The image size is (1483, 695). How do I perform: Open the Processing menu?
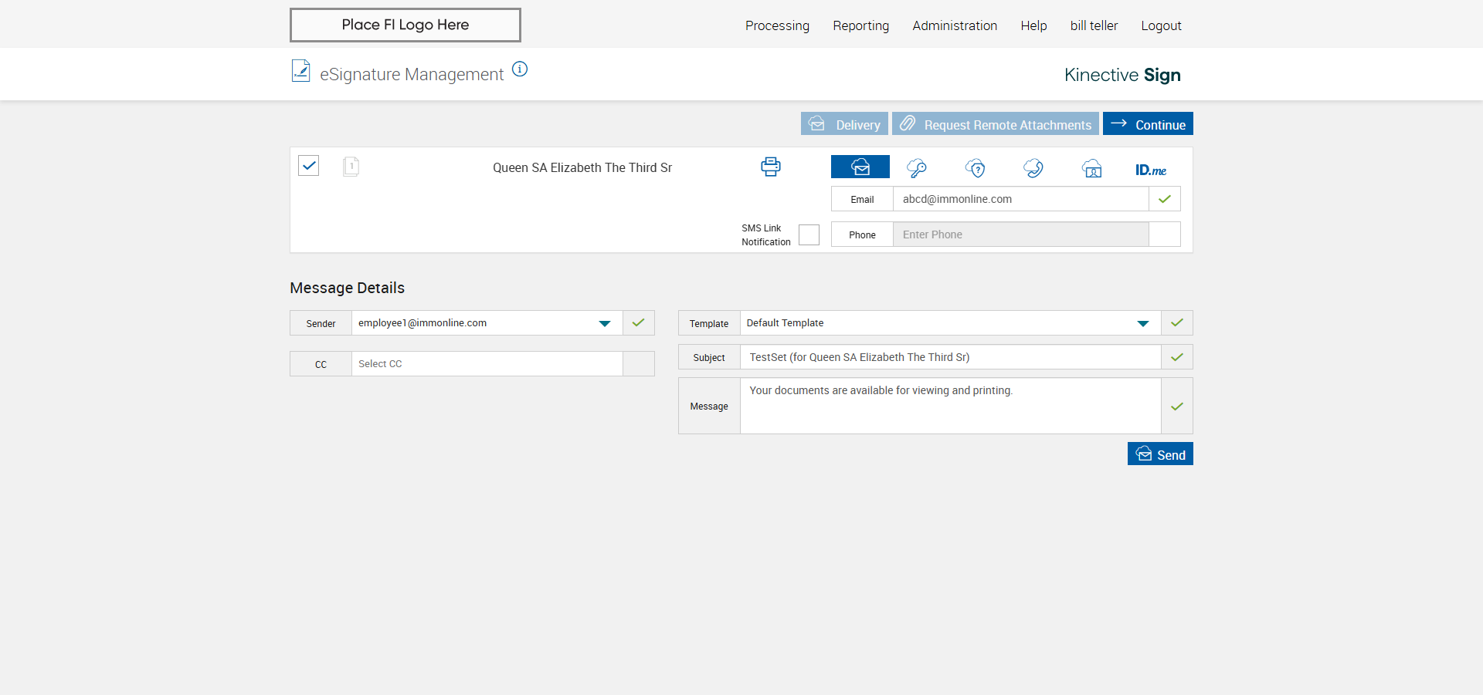[777, 25]
